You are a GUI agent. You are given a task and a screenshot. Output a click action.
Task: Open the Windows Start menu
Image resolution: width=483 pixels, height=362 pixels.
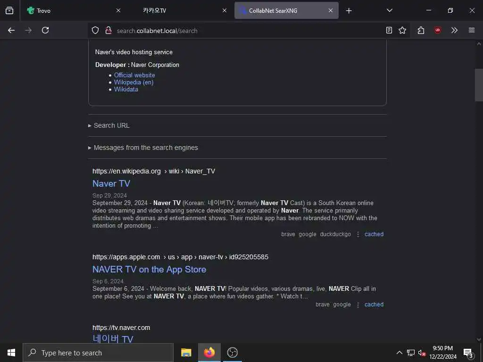[11, 353]
